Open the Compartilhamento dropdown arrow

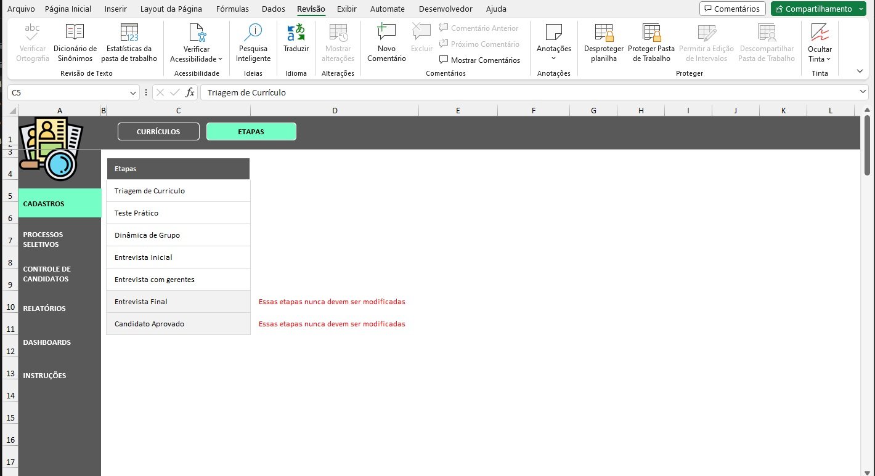(861, 9)
